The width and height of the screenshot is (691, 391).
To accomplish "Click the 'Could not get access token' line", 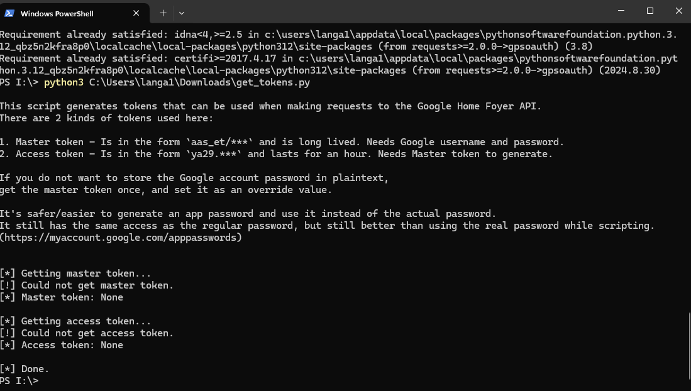I will coord(87,333).
